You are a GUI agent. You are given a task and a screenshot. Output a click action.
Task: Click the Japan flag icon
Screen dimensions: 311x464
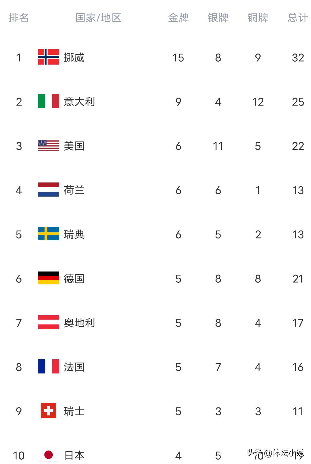[49, 455]
